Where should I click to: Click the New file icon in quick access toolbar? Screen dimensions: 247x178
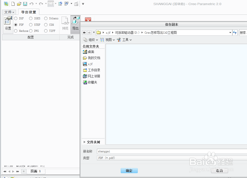13,4
